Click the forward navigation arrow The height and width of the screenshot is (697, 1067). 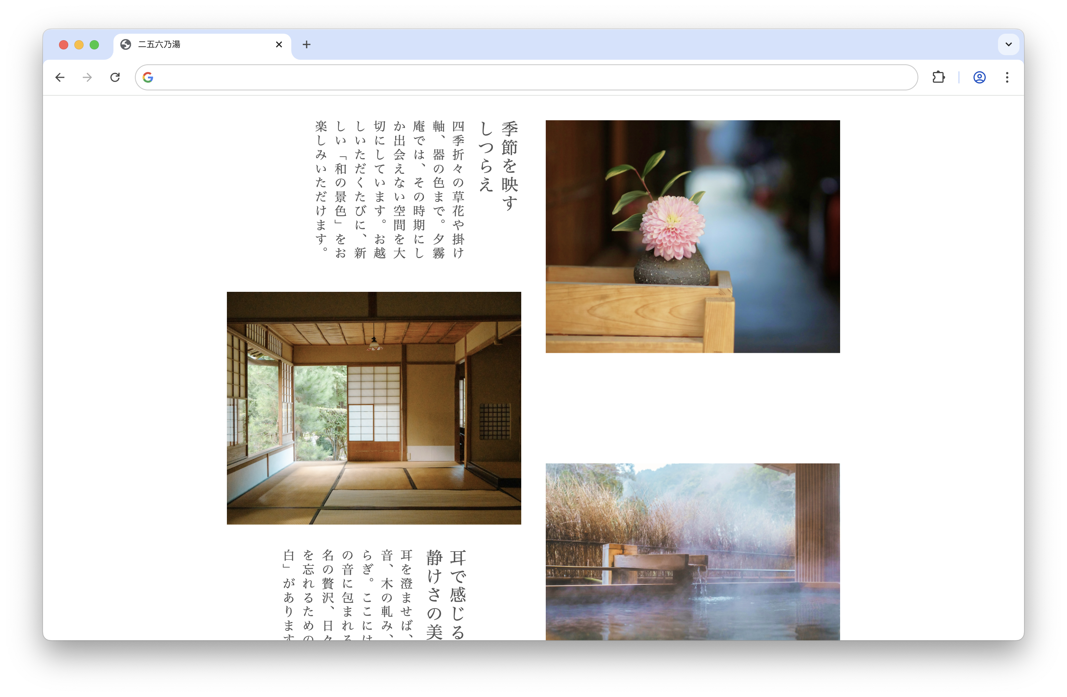coord(87,77)
